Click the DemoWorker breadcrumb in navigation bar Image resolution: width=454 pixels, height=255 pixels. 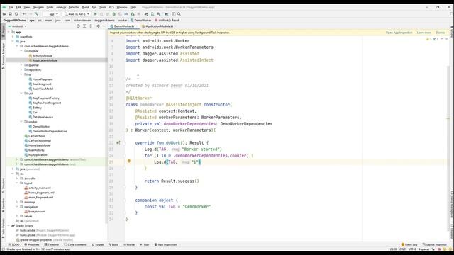[140, 21]
